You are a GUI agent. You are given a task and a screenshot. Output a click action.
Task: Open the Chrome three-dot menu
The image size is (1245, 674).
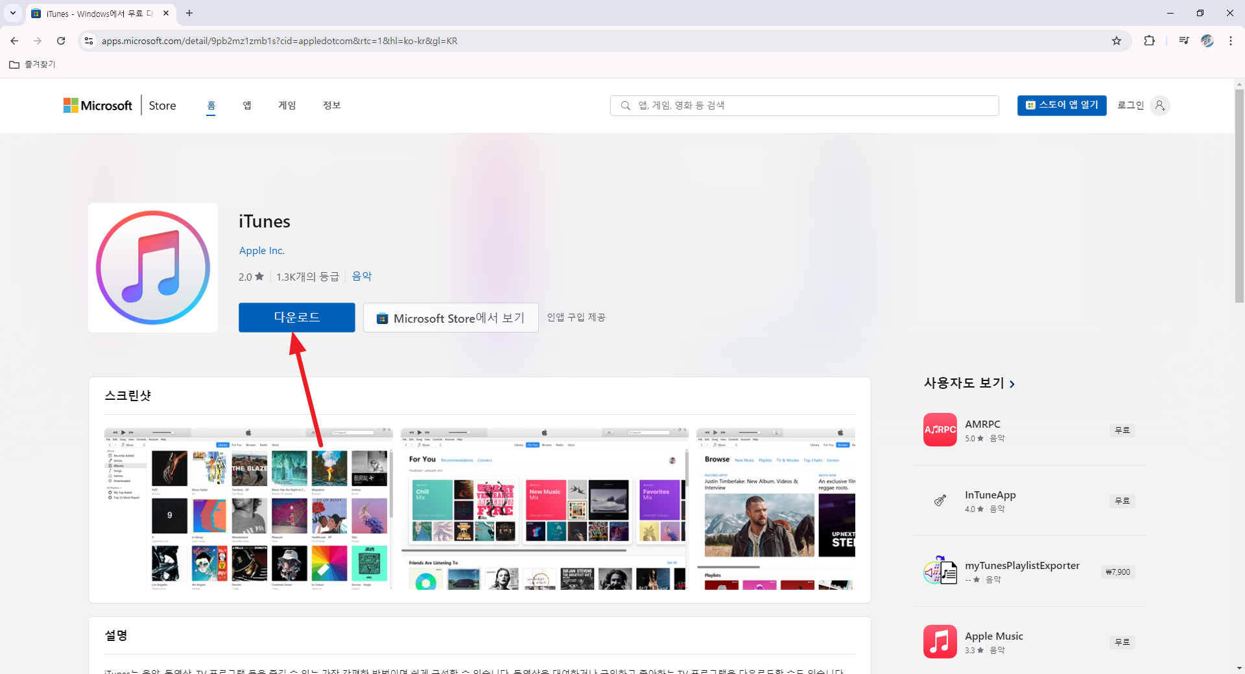[x=1231, y=41]
